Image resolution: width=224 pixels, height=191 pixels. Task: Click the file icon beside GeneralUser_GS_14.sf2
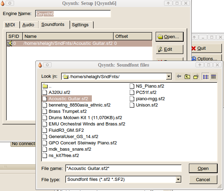[45, 136]
